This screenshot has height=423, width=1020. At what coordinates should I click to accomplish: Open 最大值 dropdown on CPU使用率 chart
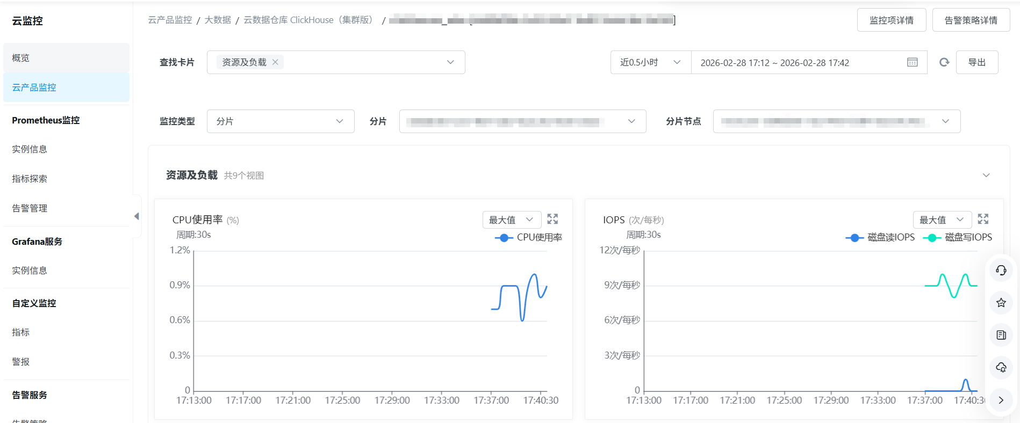click(x=511, y=220)
